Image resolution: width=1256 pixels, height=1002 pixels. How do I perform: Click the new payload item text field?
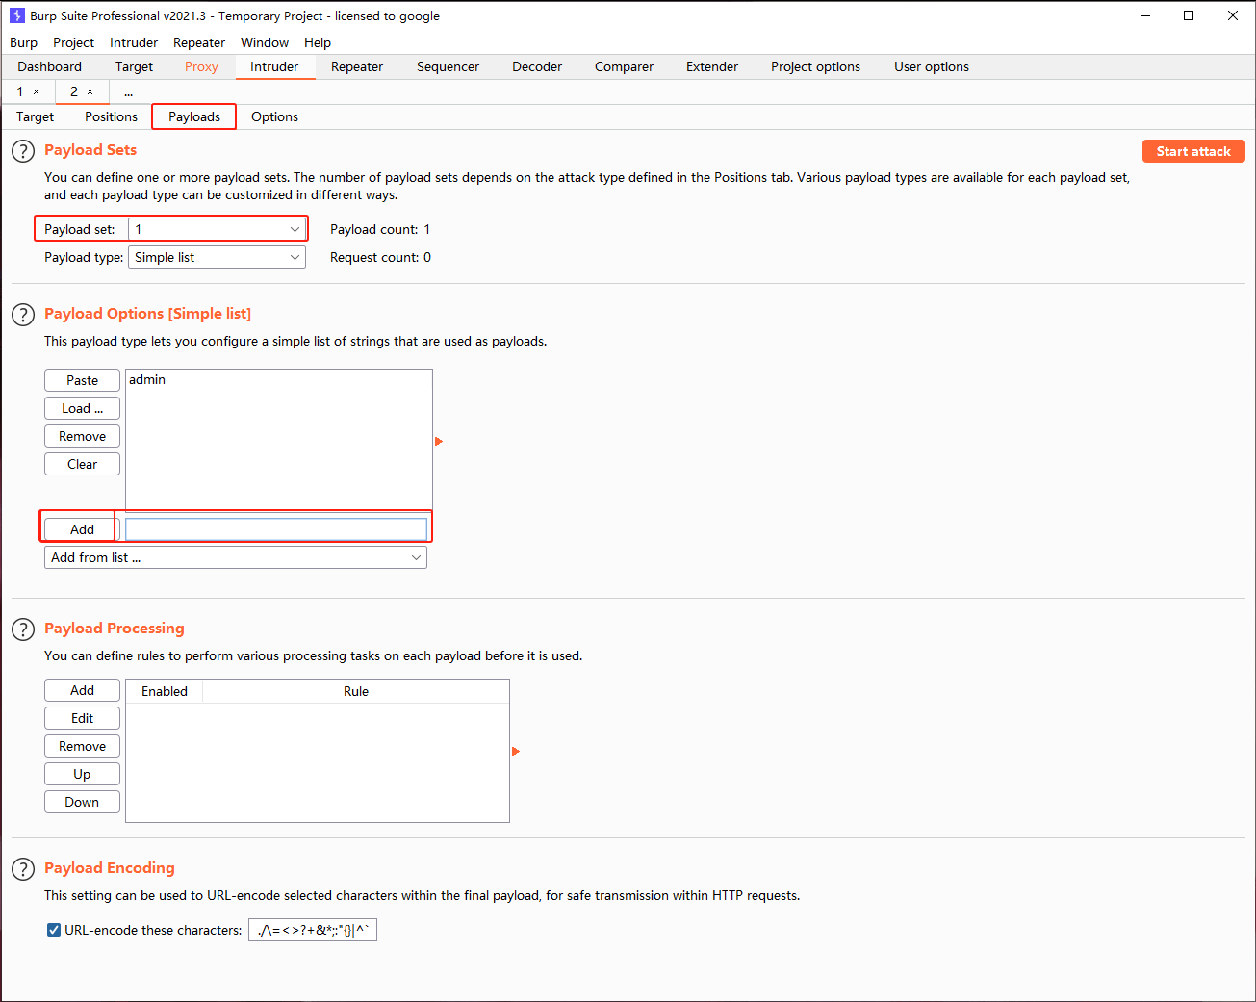(275, 529)
